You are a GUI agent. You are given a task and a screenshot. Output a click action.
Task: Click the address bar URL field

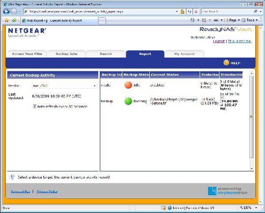pos(100,12)
